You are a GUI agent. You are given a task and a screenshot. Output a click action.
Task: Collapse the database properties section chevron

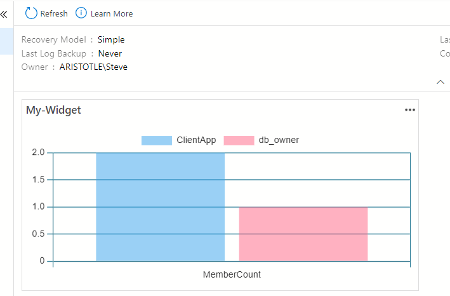point(440,82)
